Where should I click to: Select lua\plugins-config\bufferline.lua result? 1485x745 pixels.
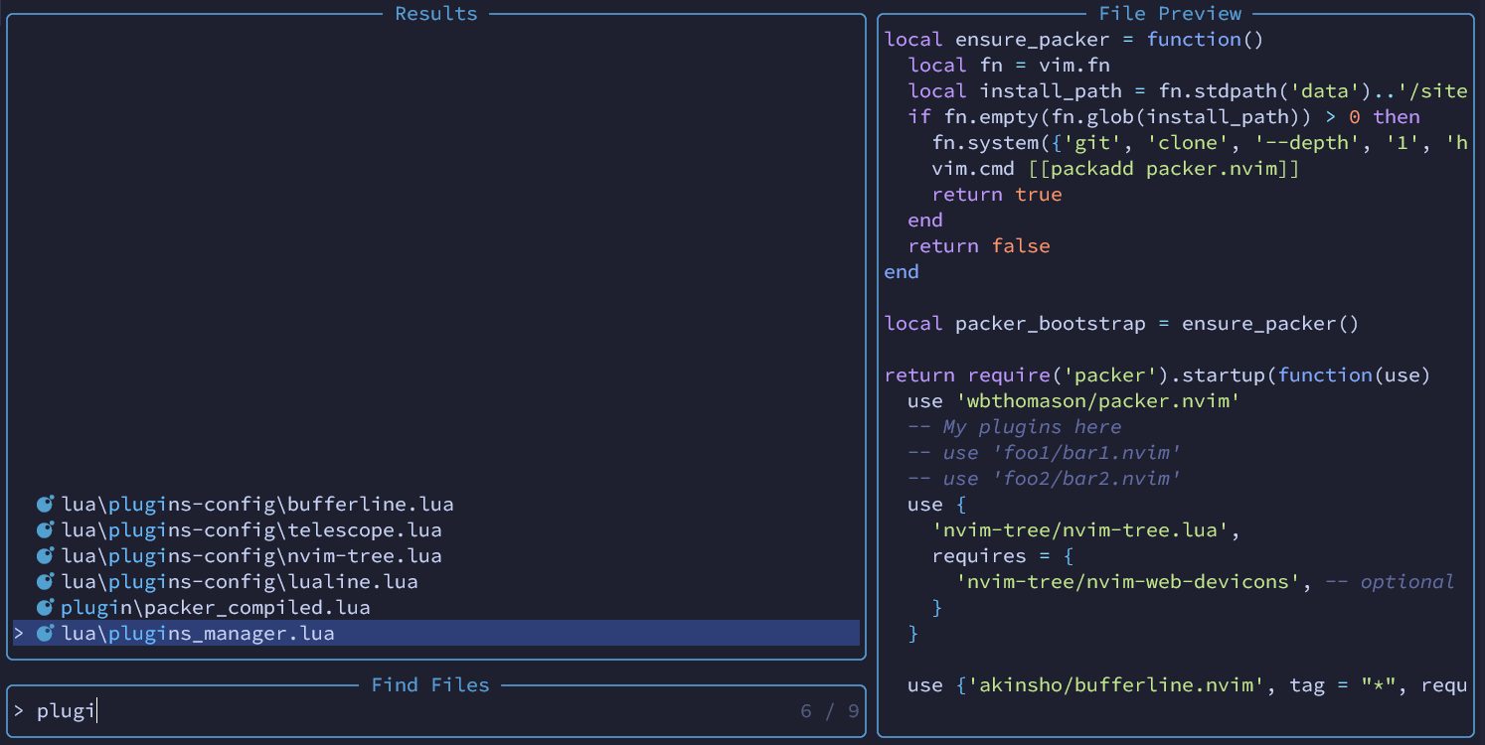257,505
